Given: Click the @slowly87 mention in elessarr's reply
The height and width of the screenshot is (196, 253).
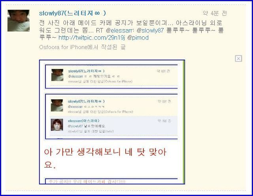Looking at the screenshot, I should [76, 126].
